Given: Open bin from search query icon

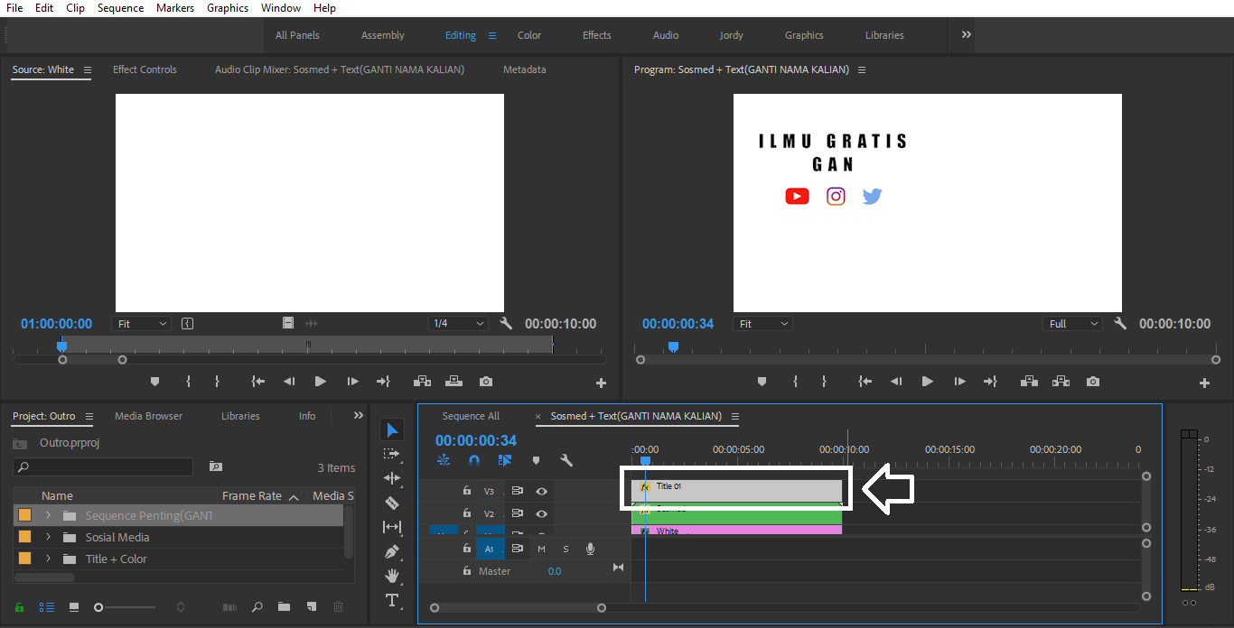Looking at the screenshot, I should (x=215, y=466).
